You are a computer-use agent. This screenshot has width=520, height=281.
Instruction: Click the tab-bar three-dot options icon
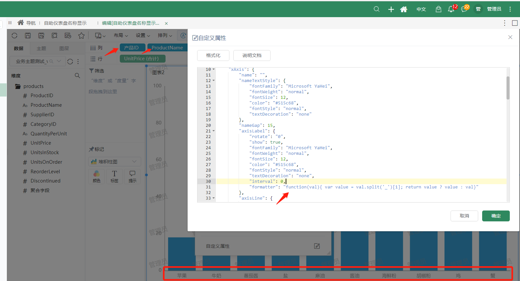point(505,23)
